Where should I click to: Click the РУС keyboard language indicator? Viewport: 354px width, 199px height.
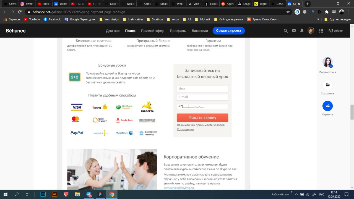click(322, 194)
